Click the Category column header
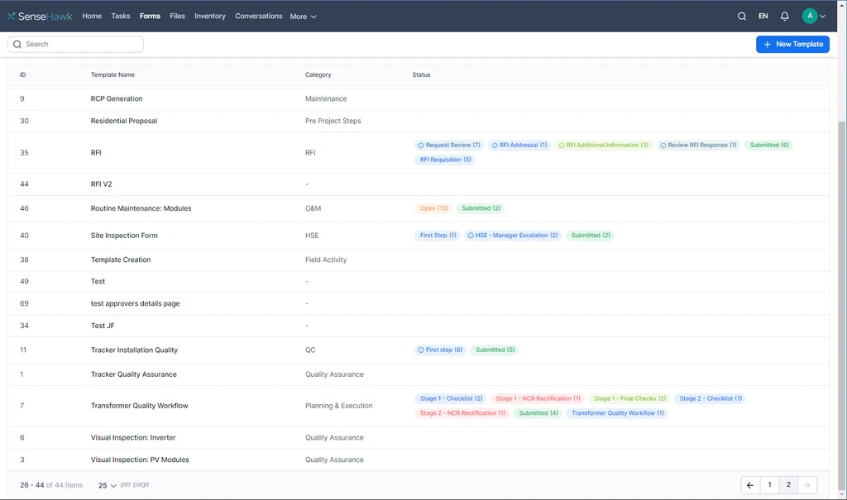 tap(318, 75)
